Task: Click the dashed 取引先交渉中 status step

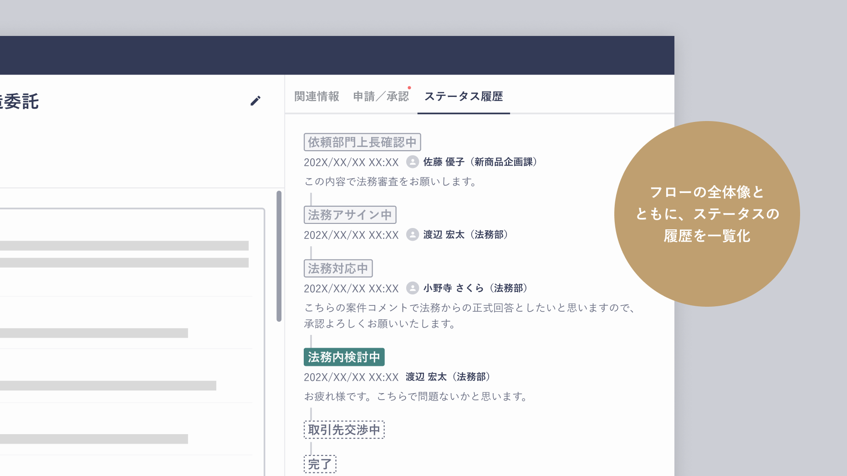Action: (x=344, y=430)
